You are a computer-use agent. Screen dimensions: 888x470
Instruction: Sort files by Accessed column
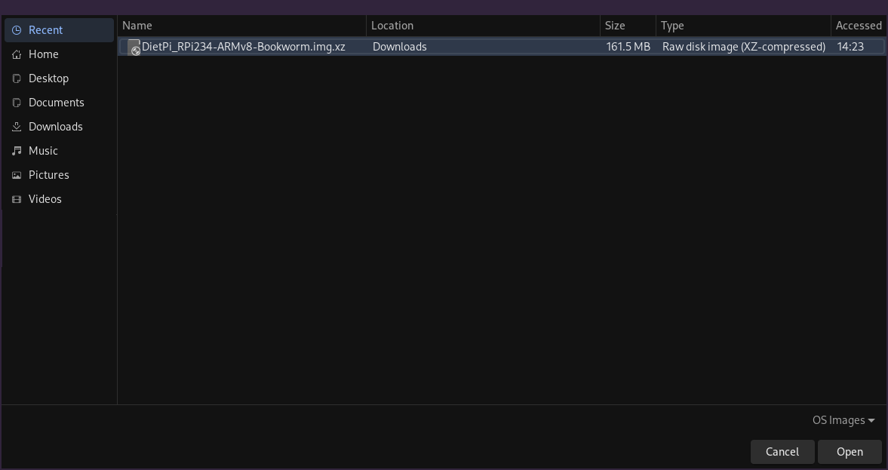859,26
